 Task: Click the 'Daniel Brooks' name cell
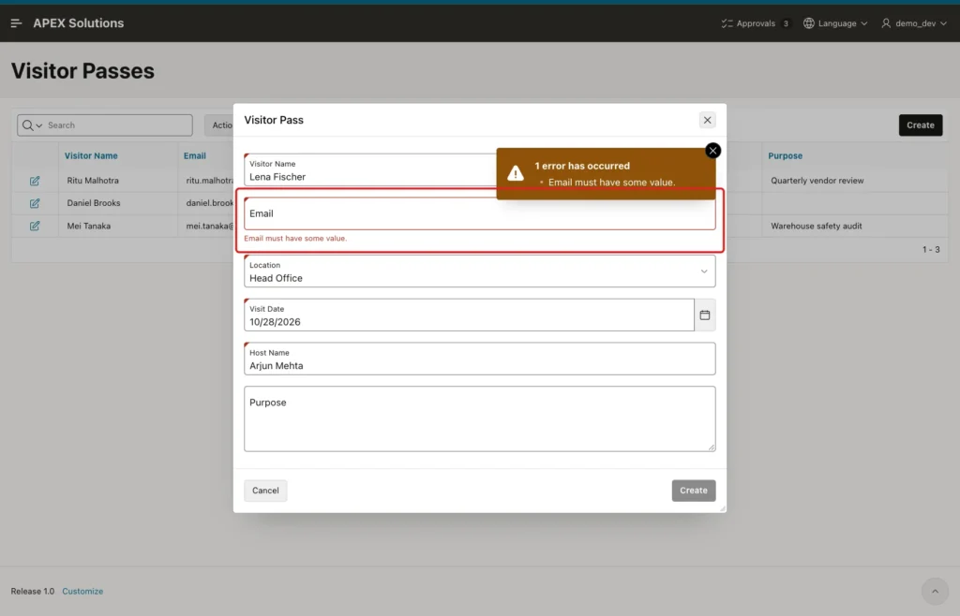tap(94, 203)
